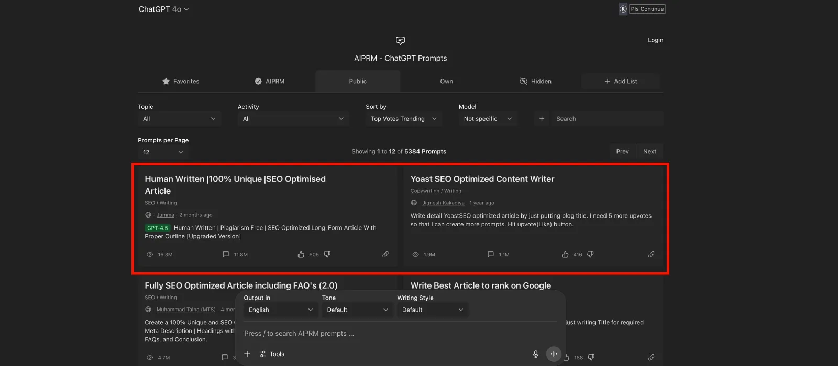Click the Prev page button
838x366 pixels.
(622, 151)
